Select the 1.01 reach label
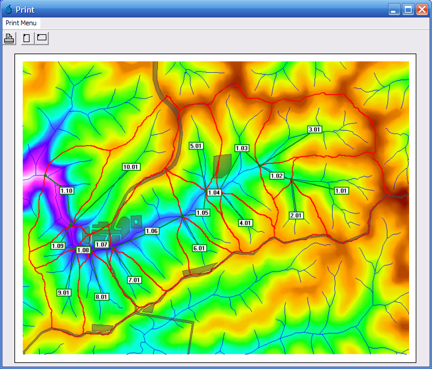Screen dimensions: 432x369 click(341, 191)
